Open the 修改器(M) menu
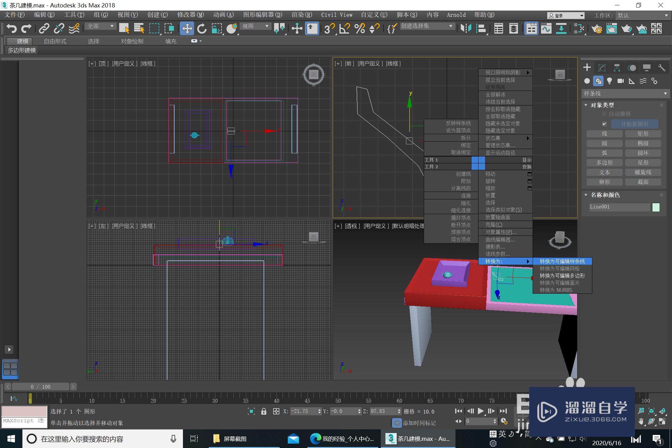The height and width of the screenshot is (448, 672). (x=190, y=15)
